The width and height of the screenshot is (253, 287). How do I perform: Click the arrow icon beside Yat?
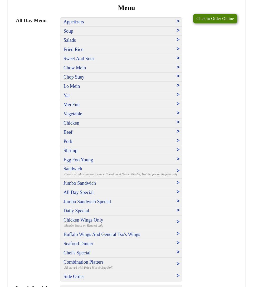coord(178,95)
